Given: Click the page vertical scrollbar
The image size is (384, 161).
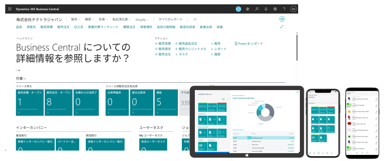Looking at the screenshot, I should [297, 47].
